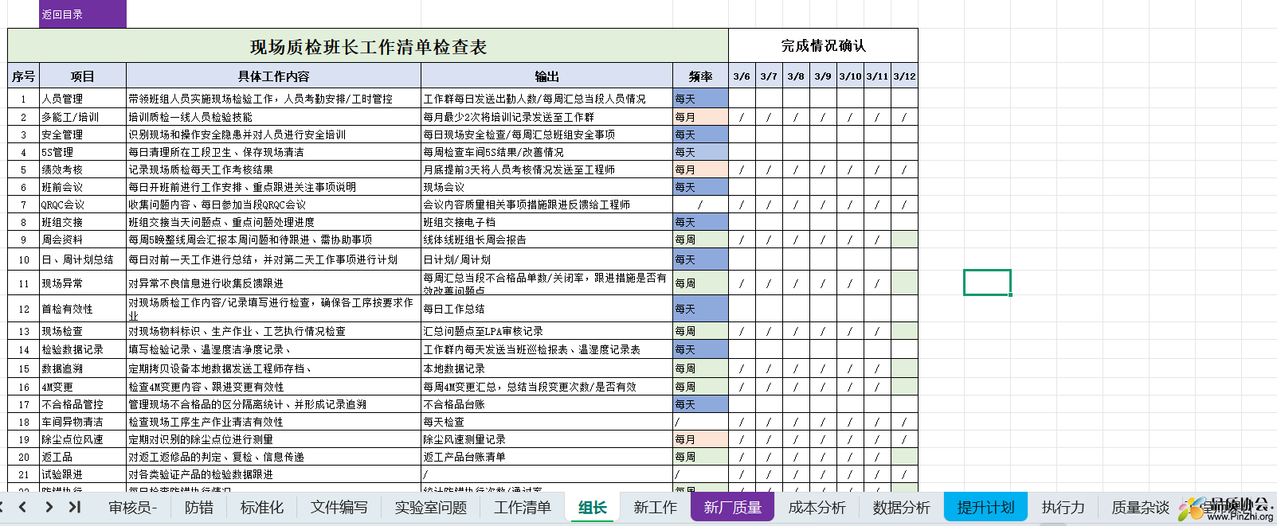Click the 首检有效性 item cell
1277x526 pixels.
point(83,309)
